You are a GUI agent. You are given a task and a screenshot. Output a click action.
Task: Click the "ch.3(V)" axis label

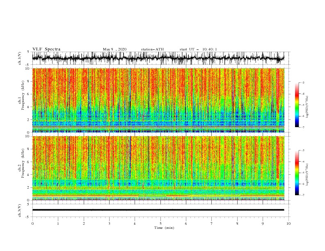coord(20,210)
